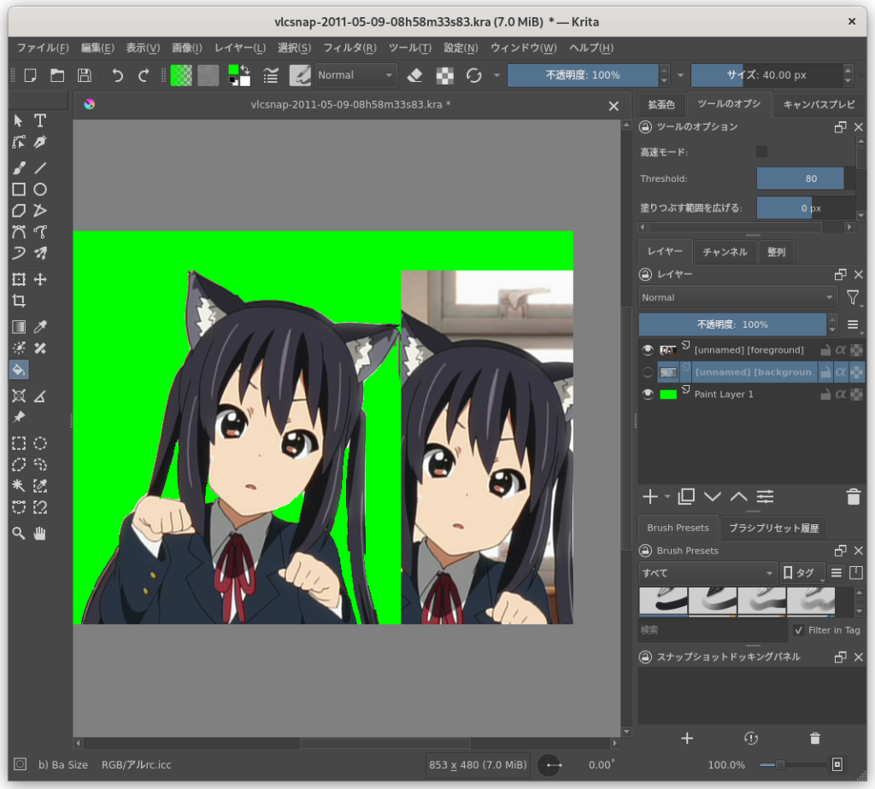Toggle alpha lock on Paint Layer 1
875x789 pixels.
click(841, 394)
